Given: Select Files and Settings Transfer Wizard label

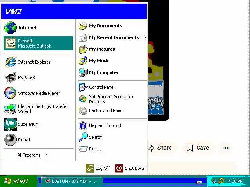Looking at the screenshot, I should [43, 109].
